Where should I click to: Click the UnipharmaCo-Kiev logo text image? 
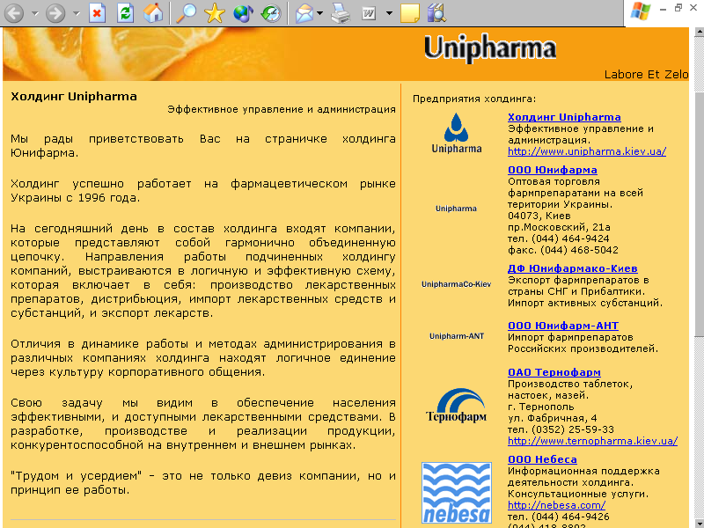(456, 284)
